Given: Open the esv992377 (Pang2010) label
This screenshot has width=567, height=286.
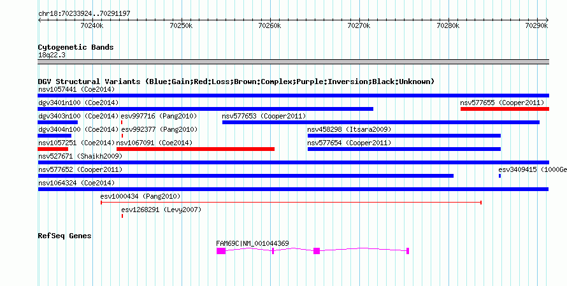Looking at the screenshot, I should point(159,129).
